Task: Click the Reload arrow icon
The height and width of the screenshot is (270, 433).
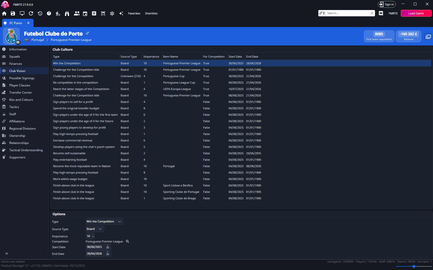Action: pos(31,13)
